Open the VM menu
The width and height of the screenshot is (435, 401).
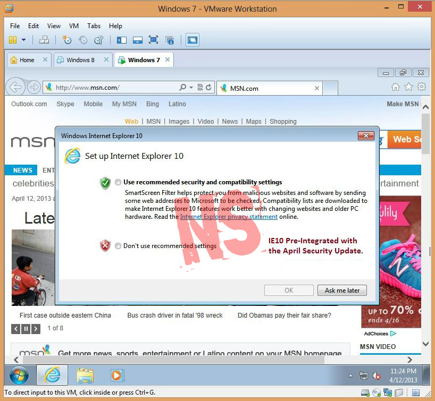[74, 26]
